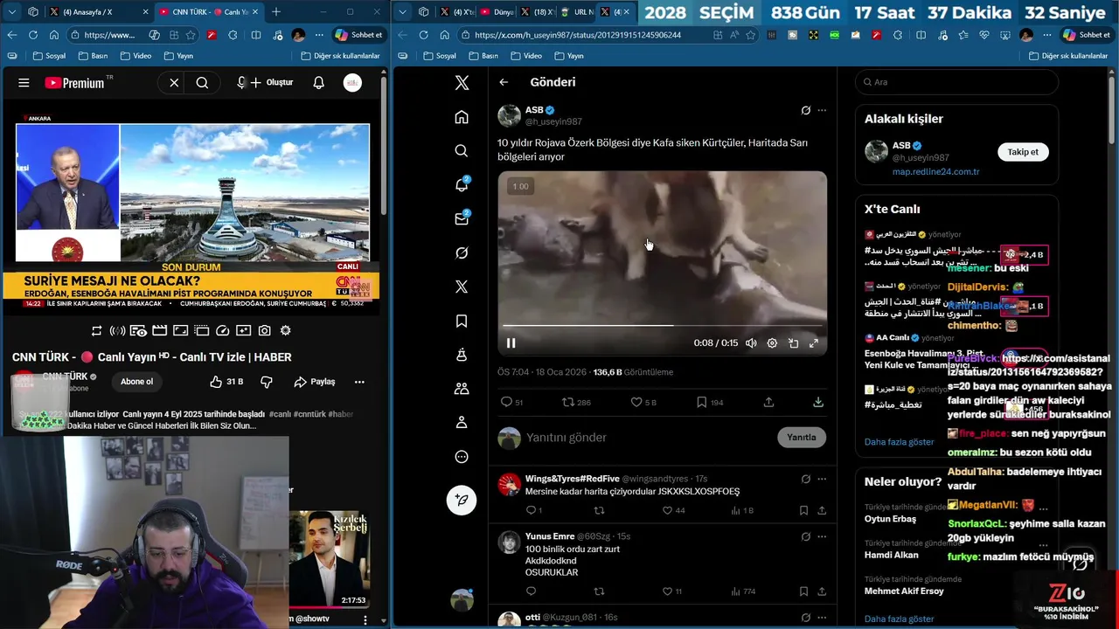Open X bookmarks icon in sidebar

[x=462, y=321]
